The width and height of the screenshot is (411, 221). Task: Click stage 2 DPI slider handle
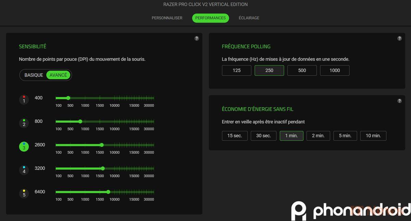80,121
